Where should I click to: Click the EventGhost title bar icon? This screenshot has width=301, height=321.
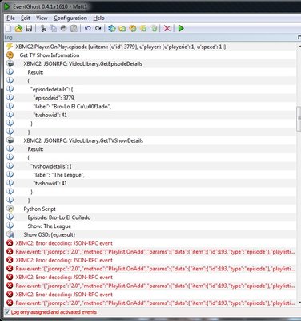coord(6,6)
